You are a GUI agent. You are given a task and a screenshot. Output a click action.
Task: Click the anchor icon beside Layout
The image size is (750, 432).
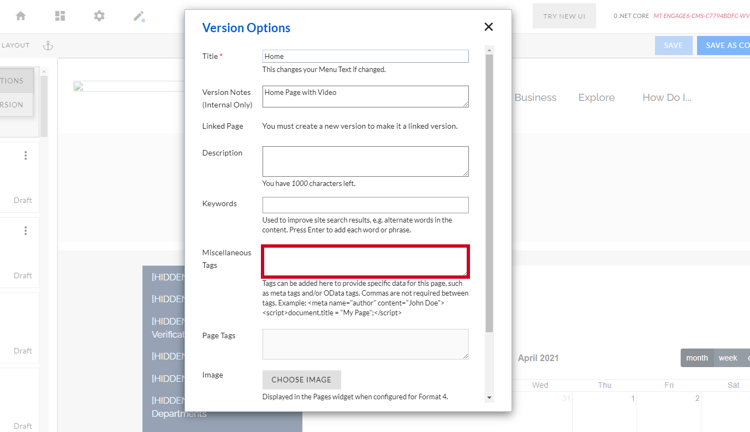pos(49,45)
